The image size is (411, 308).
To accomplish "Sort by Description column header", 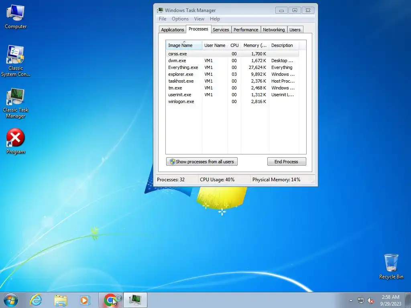I will click(x=284, y=45).
